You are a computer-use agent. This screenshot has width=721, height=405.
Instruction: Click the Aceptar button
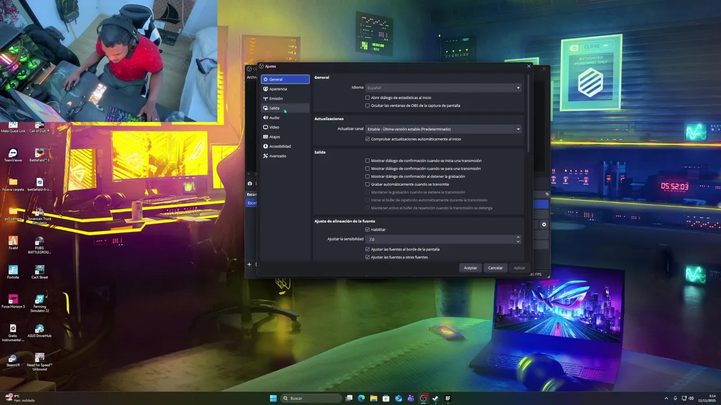[470, 268]
